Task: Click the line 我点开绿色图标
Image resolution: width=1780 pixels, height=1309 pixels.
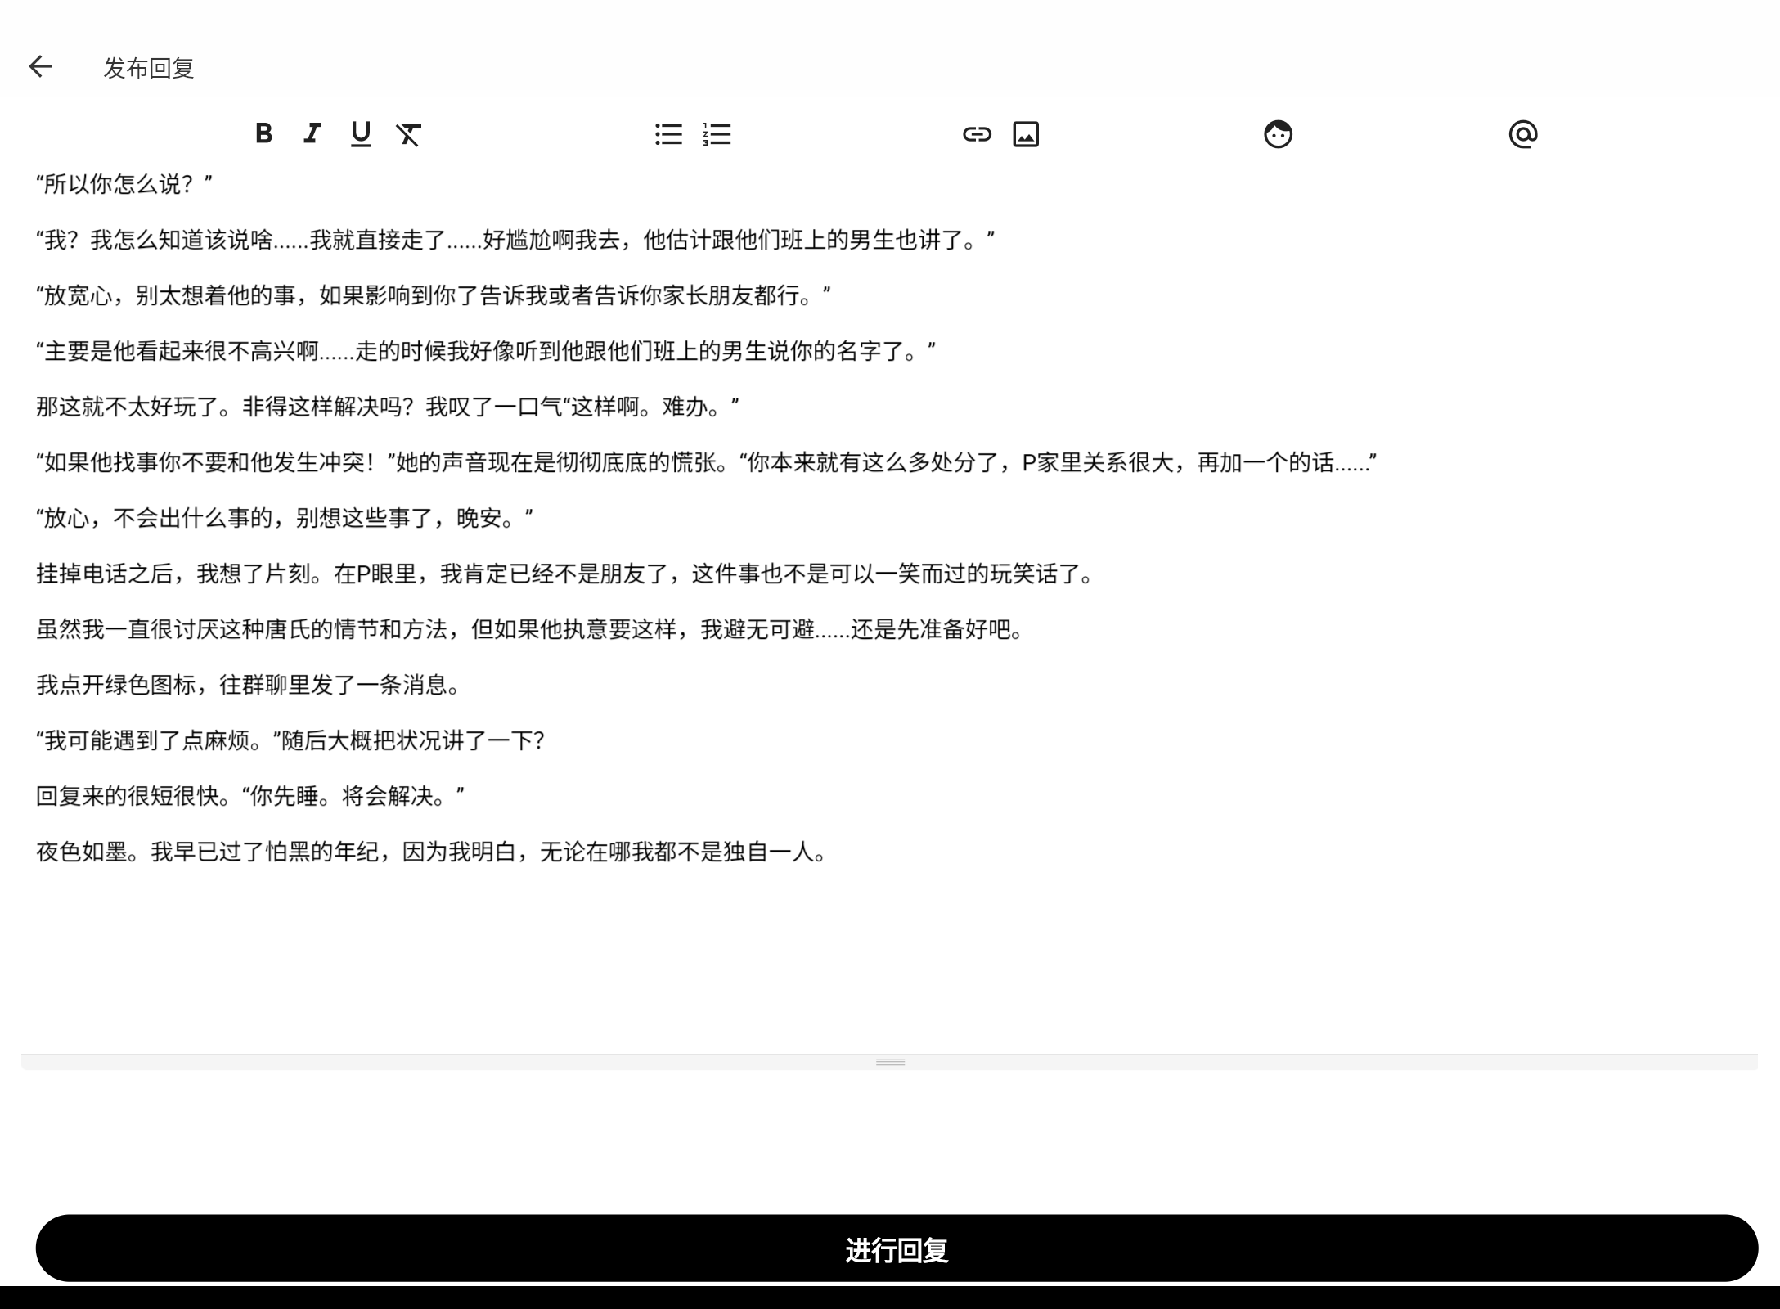Action: pos(250,685)
